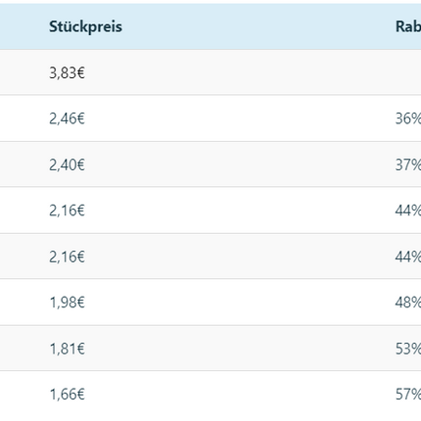Click the 1,66€ unit price
The image size is (421, 421).
(67, 394)
